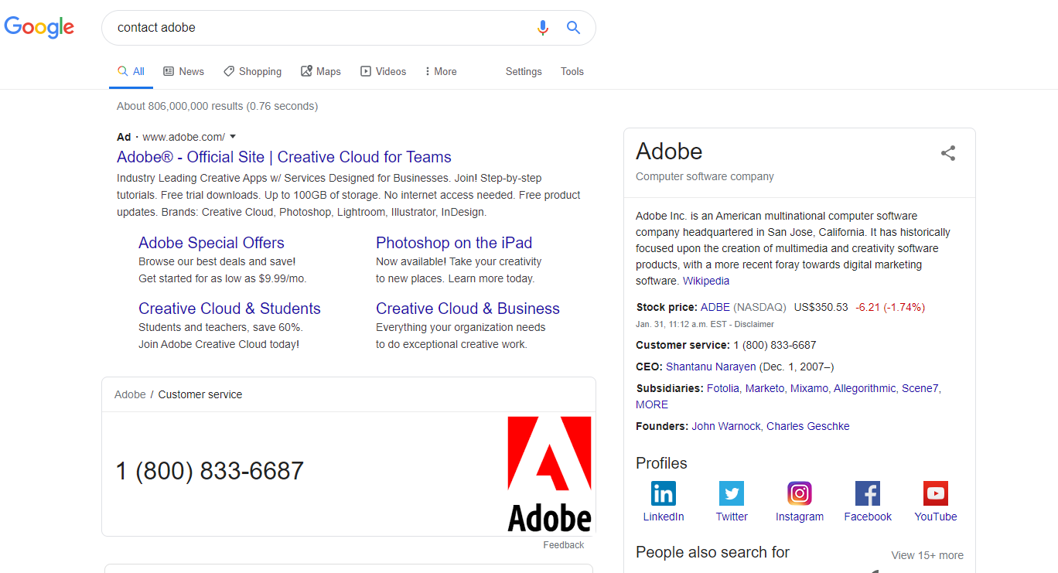Submit search with the magnifying glass icon
1058x573 pixels.
[573, 28]
